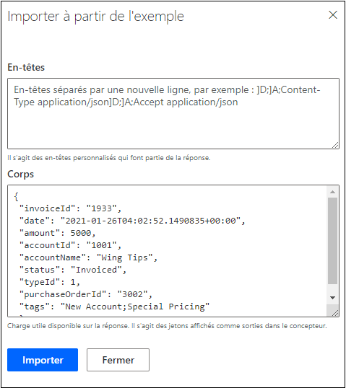346x388 pixels.
Task: Click the dialog title Importer à partir de l'exemple
Action: click(x=95, y=17)
